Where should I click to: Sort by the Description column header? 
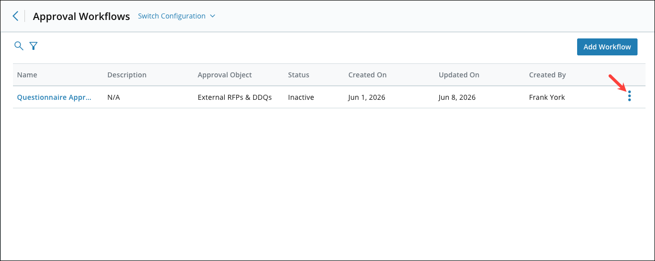point(127,75)
